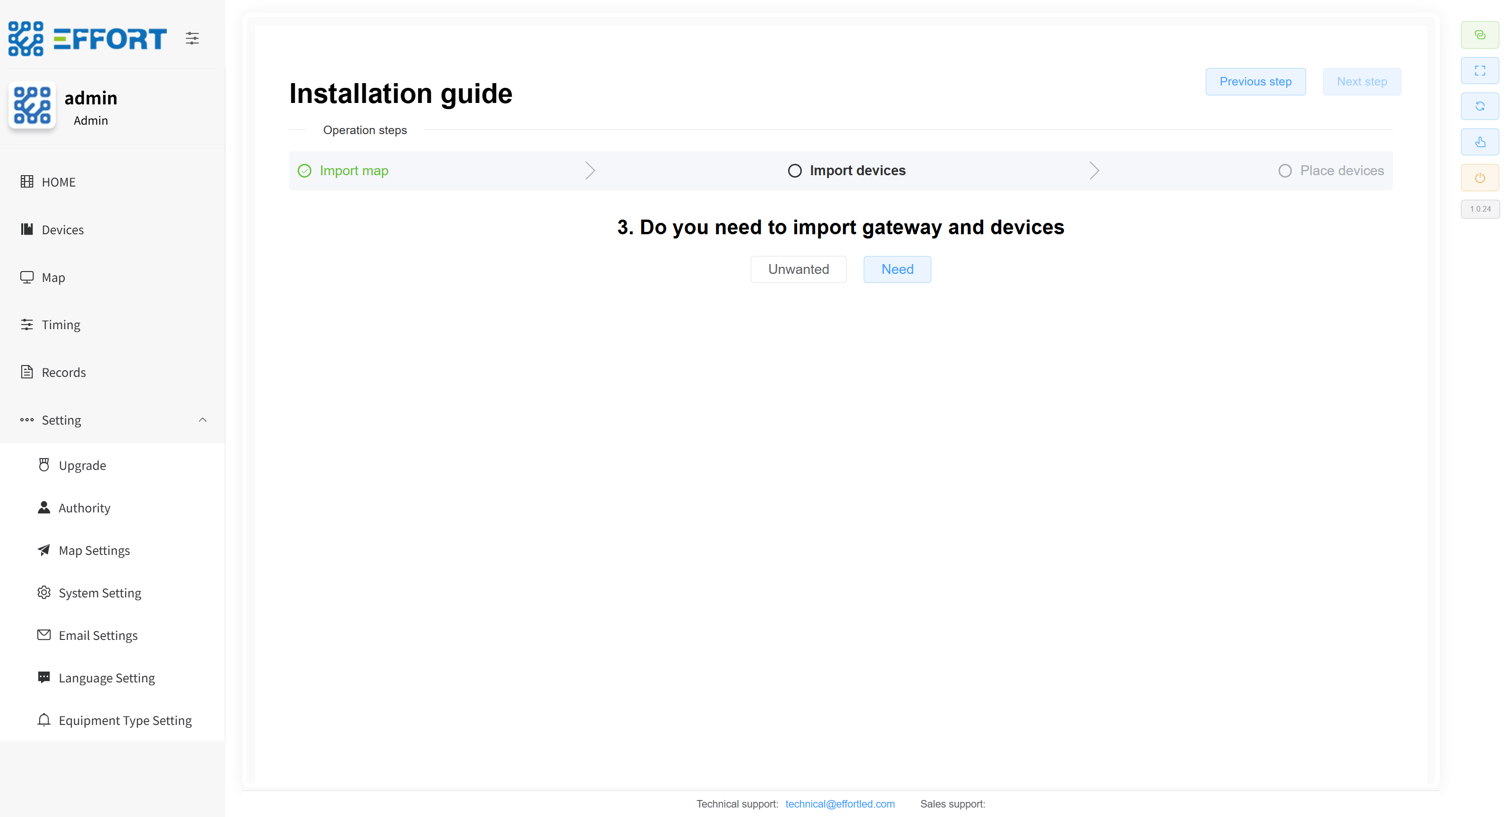Click the EFFORT logo in header
This screenshot has width=1512, height=817.
click(x=88, y=39)
